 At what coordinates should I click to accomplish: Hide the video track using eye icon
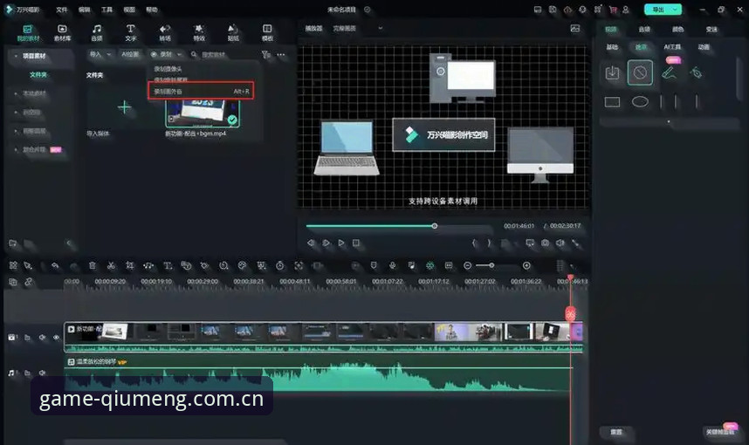pos(57,338)
